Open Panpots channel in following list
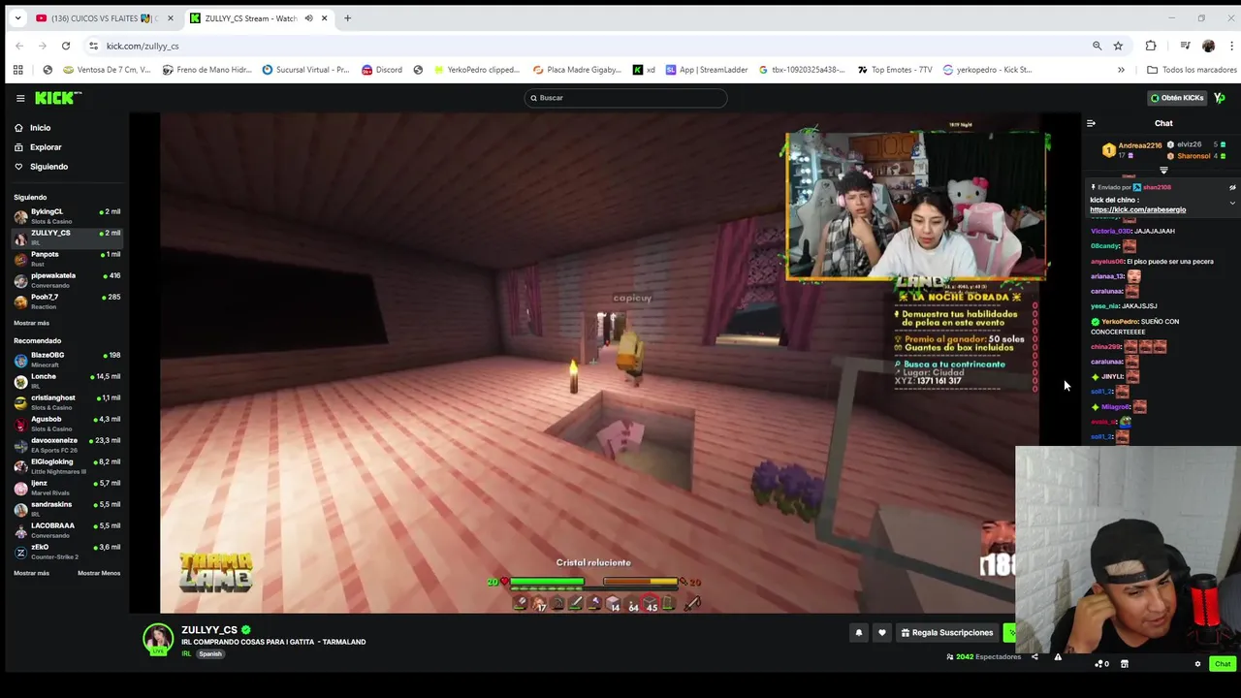The height and width of the screenshot is (698, 1241). [67, 258]
